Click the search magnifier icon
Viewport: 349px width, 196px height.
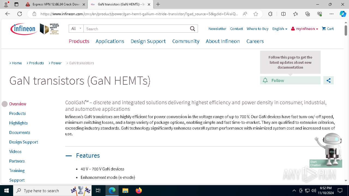192,29
